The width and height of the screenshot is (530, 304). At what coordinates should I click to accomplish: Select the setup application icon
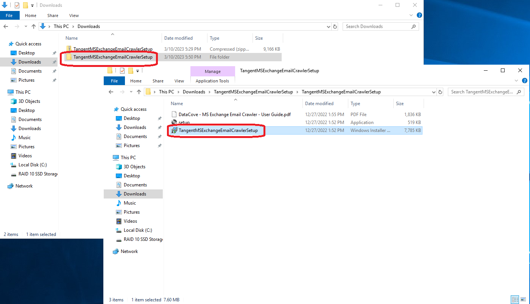click(174, 123)
